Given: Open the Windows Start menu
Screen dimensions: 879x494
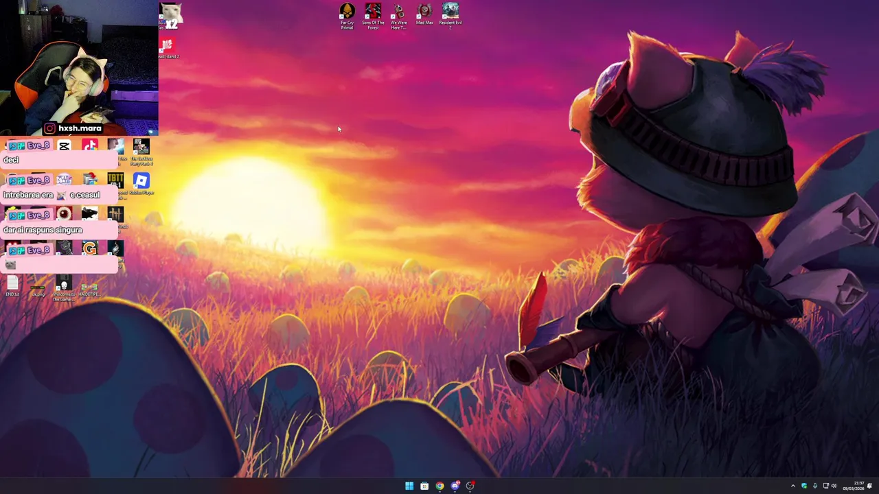Looking at the screenshot, I should click(x=409, y=486).
